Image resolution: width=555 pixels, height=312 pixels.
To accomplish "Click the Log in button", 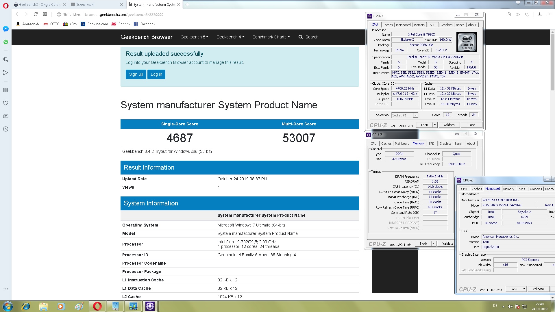I will pos(156,74).
